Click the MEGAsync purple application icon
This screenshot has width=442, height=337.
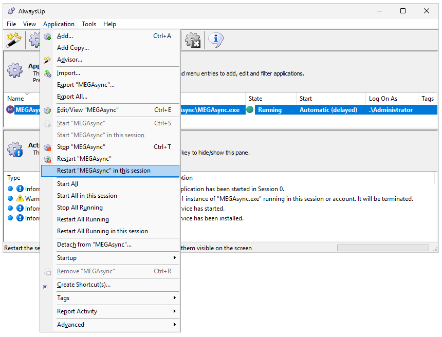point(10,110)
